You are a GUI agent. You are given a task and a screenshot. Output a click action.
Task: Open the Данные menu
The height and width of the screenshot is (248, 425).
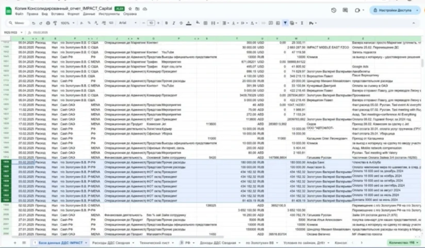pyautogui.click(x=89, y=14)
